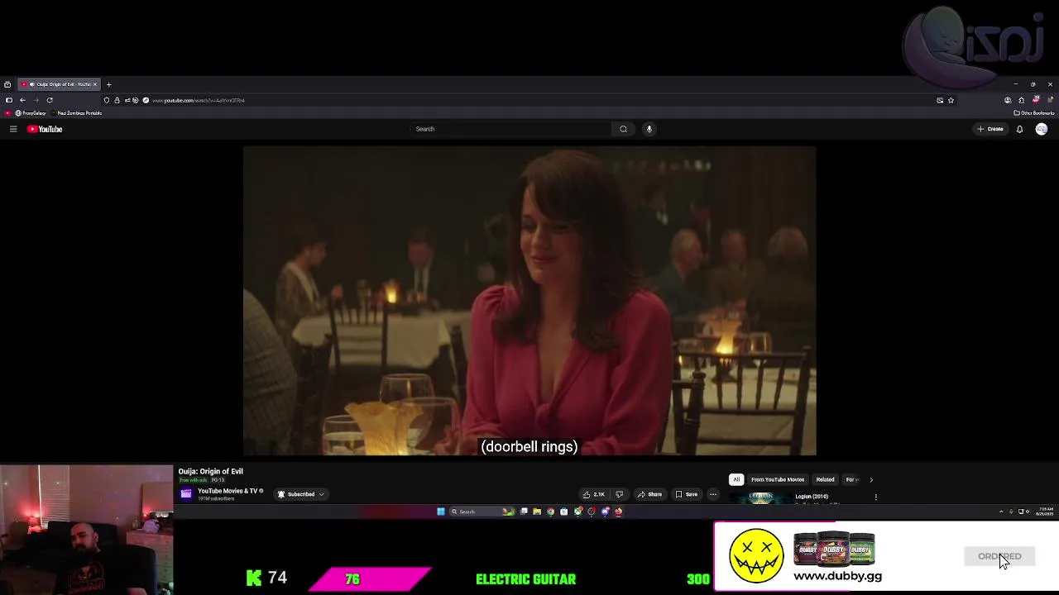1059x595 pixels.
Task: Click the home icon in browser toolbar
Action: pos(1021,100)
